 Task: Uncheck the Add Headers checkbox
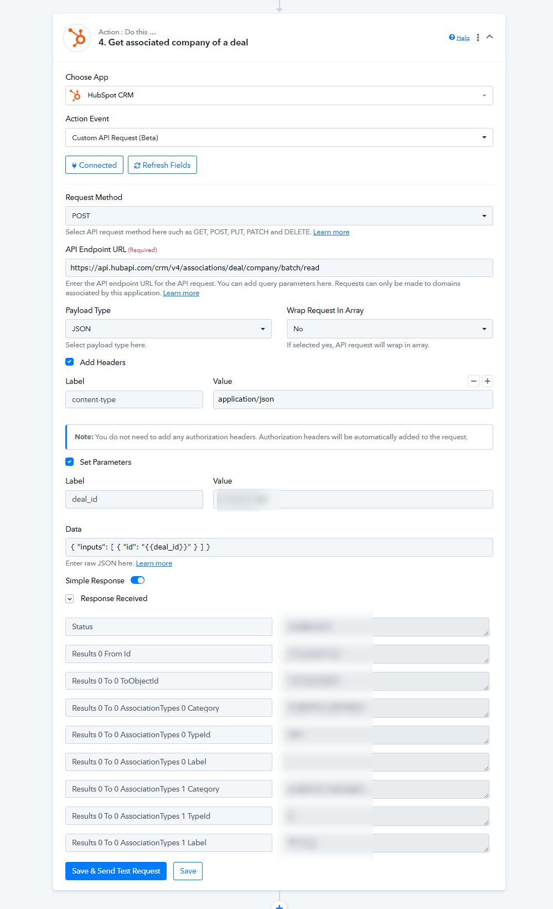(x=70, y=362)
